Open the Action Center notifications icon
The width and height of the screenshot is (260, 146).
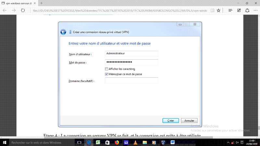pyautogui.click(x=242, y=142)
